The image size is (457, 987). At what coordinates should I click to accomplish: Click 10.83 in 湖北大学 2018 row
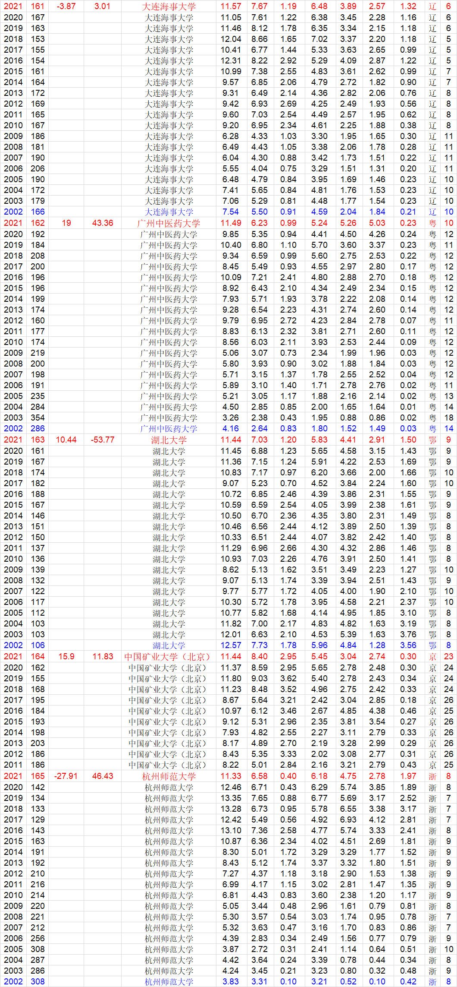pyautogui.click(x=231, y=473)
